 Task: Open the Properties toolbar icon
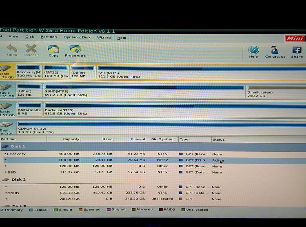point(75,49)
